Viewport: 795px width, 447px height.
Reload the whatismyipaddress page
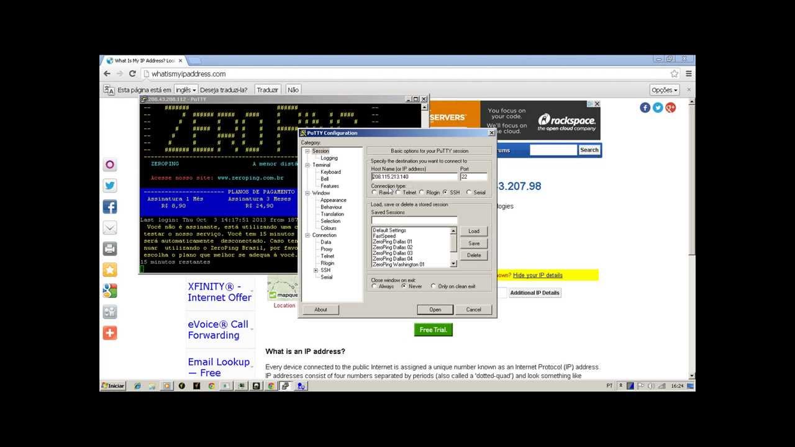click(x=132, y=73)
